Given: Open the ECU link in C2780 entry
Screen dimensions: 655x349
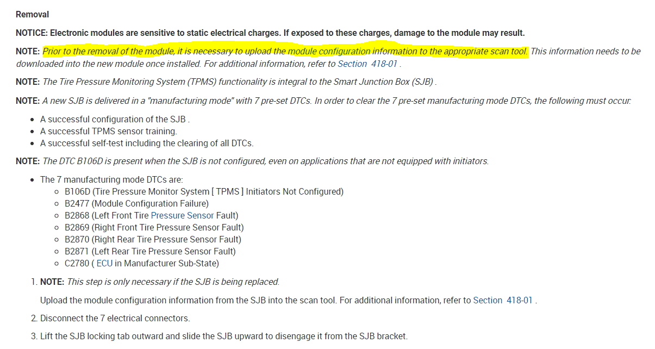Looking at the screenshot, I should point(104,264).
